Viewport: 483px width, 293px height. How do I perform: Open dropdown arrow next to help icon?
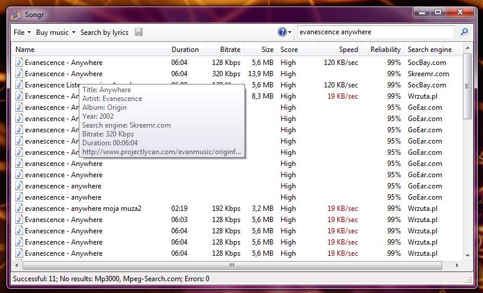[x=290, y=32]
